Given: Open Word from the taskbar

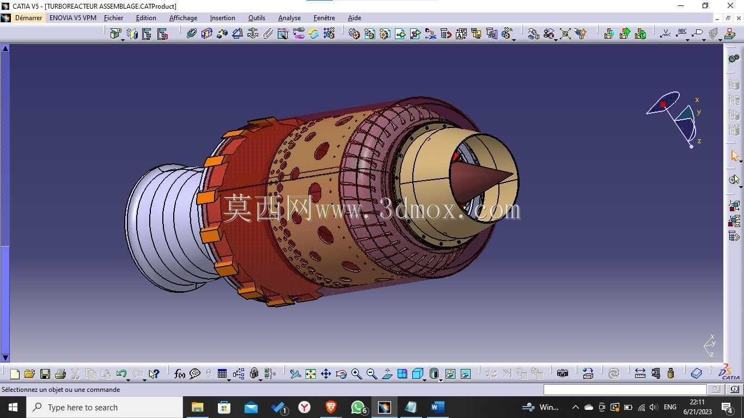Looking at the screenshot, I should tap(437, 407).
